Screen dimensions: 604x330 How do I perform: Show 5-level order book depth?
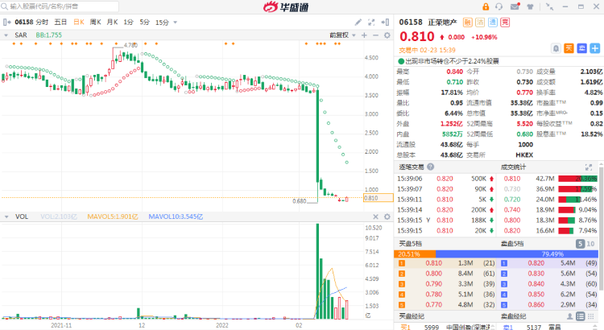[580, 244]
